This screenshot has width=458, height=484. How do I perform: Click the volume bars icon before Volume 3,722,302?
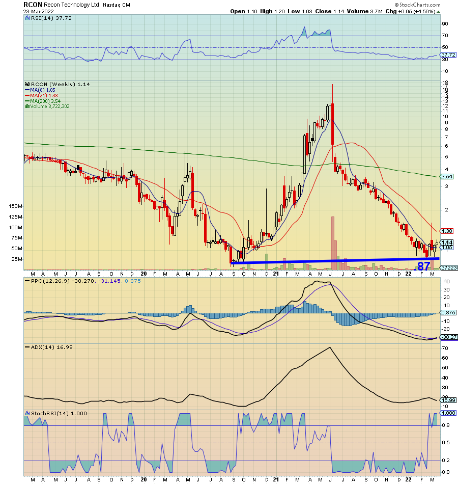(x=27, y=106)
